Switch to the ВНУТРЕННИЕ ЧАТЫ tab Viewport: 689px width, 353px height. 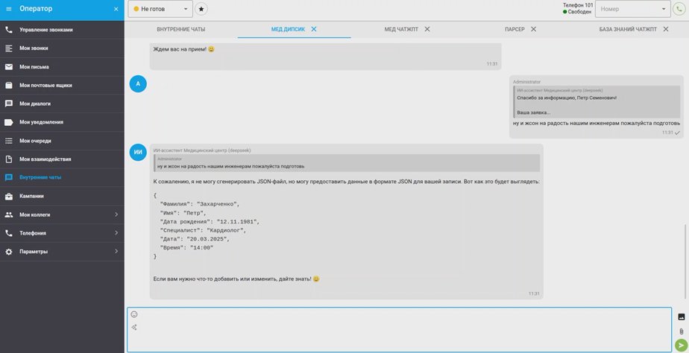pos(180,29)
